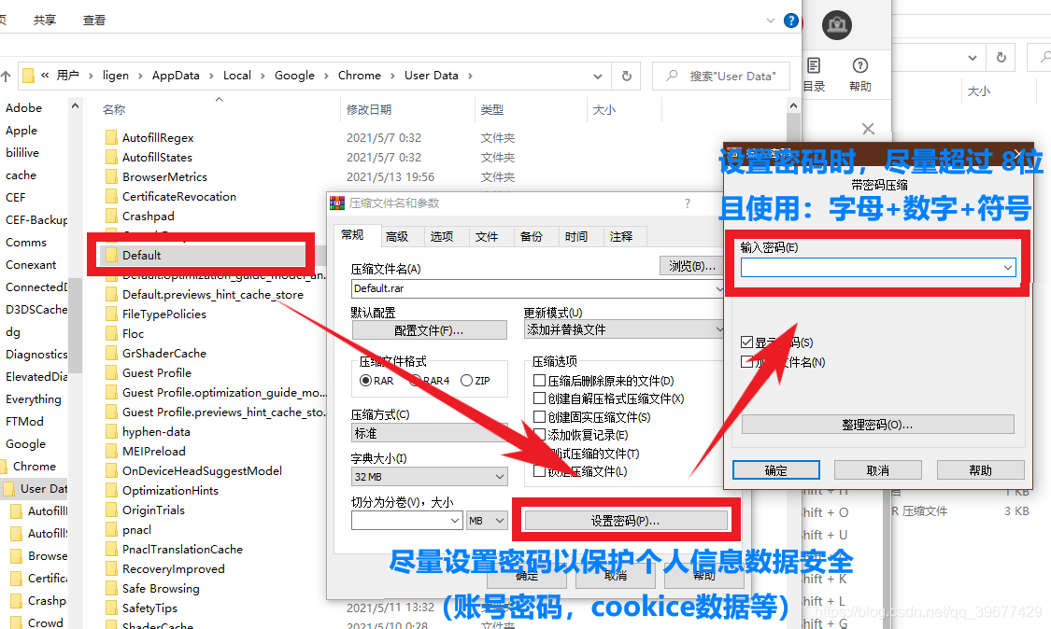Click 确定 in the password dialog
This screenshot has width=1051, height=629.
point(776,470)
